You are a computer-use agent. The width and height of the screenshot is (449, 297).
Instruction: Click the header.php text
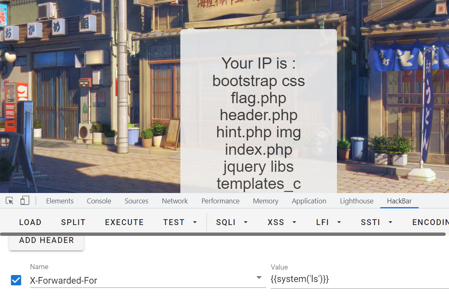tap(259, 115)
